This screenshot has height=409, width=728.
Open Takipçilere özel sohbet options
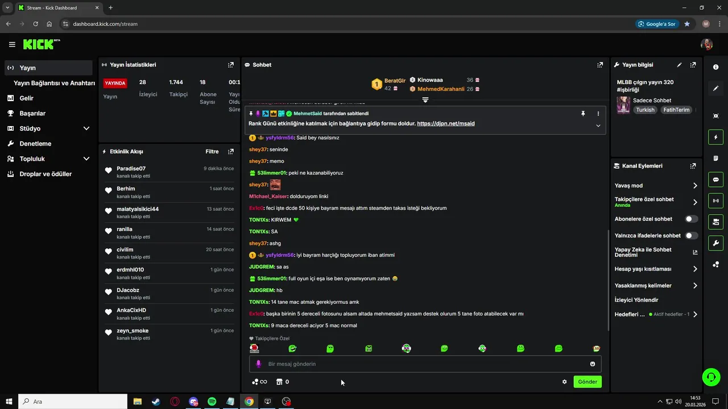coord(656,202)
